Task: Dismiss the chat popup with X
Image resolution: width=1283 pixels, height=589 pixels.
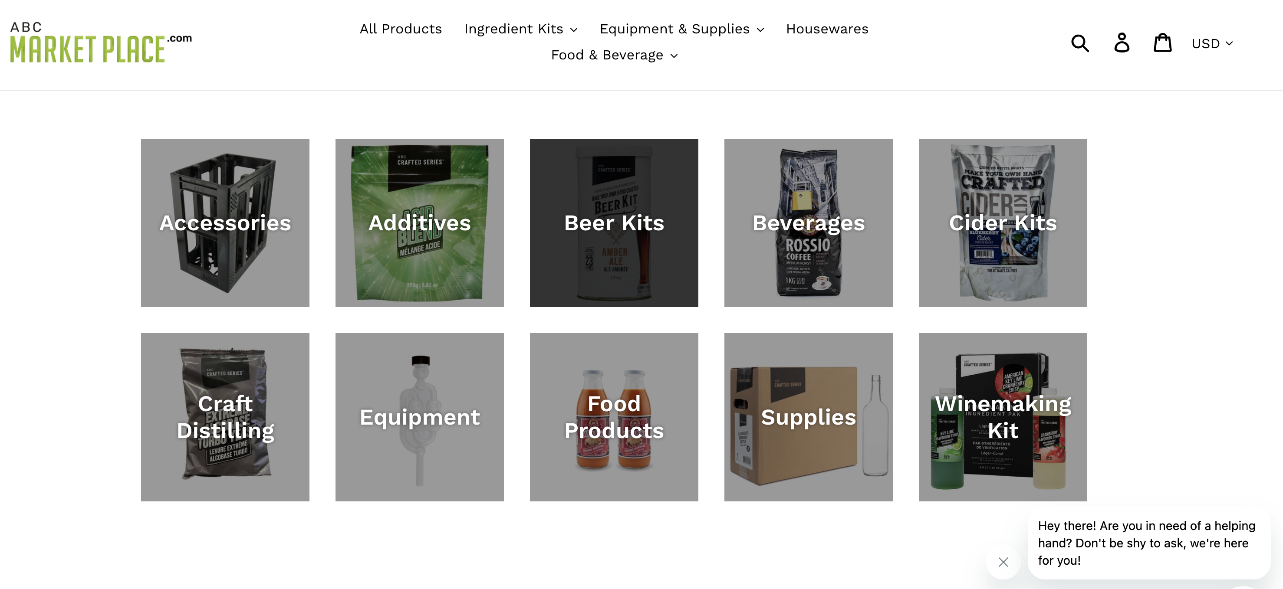Action: [x=1003, y=562]
